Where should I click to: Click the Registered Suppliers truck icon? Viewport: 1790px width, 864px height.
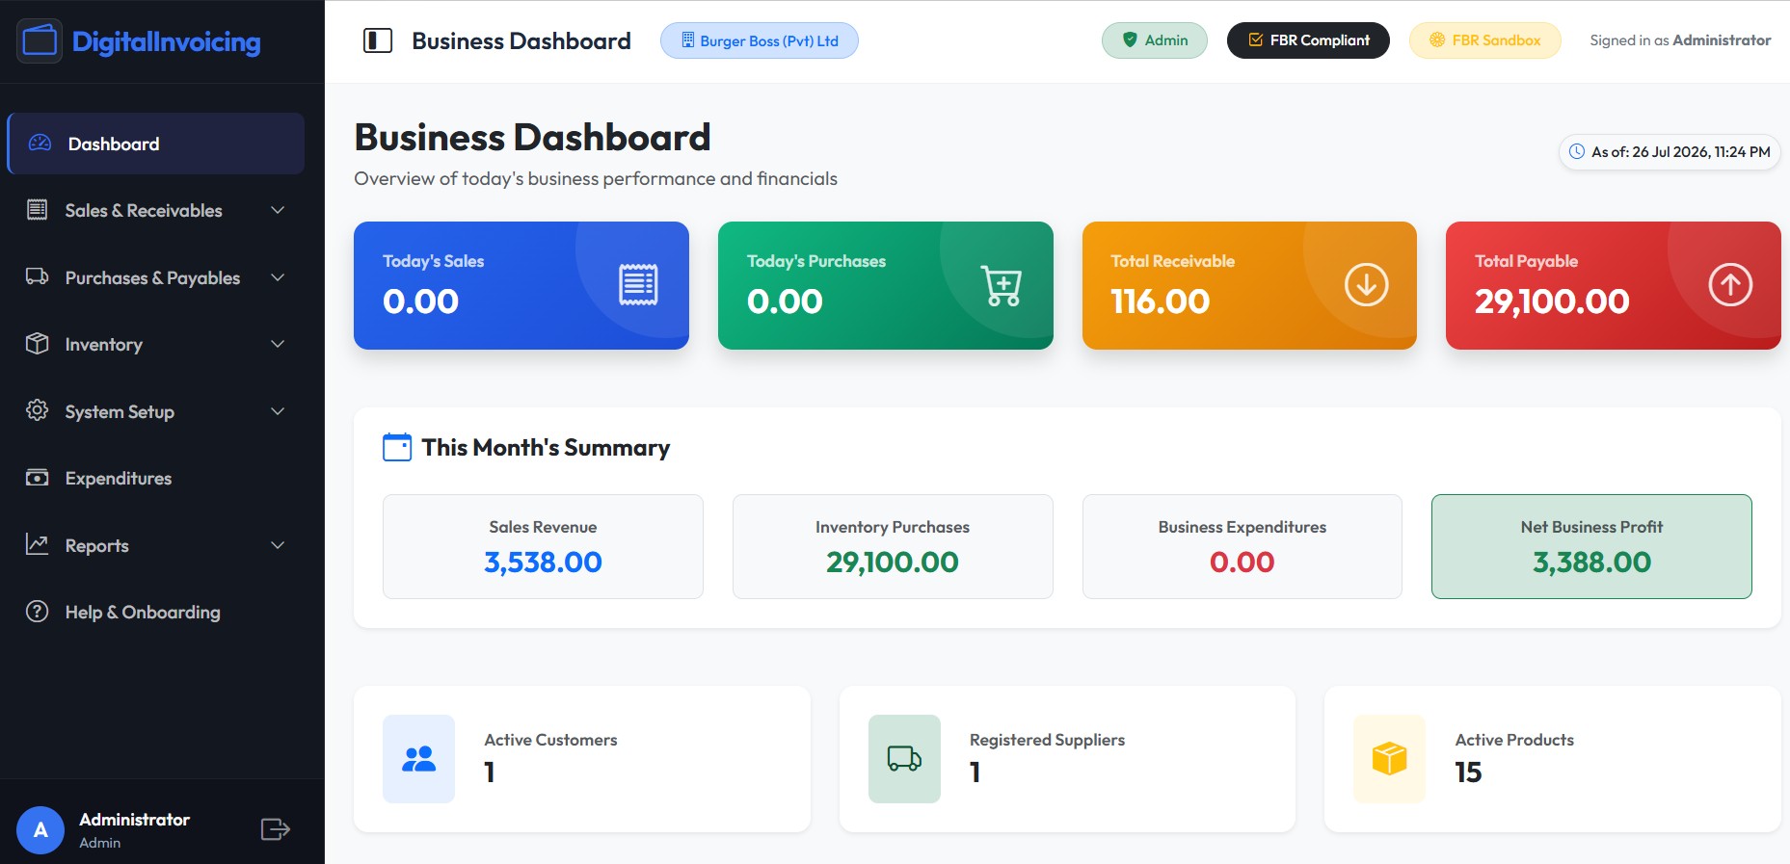[904, 759]
